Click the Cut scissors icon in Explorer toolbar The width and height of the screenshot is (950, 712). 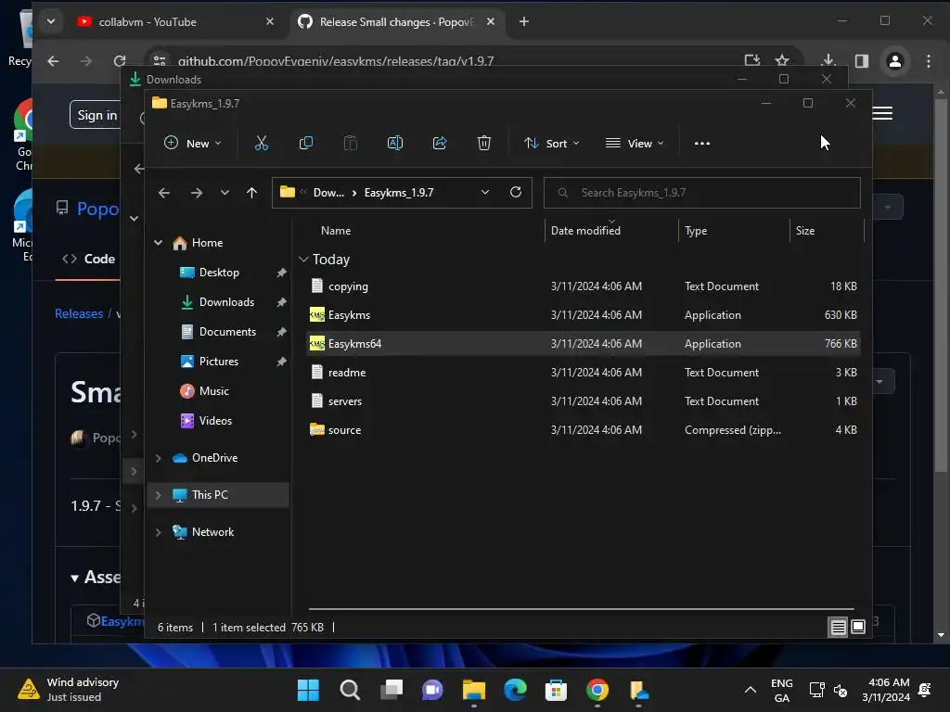pos(261,144)
